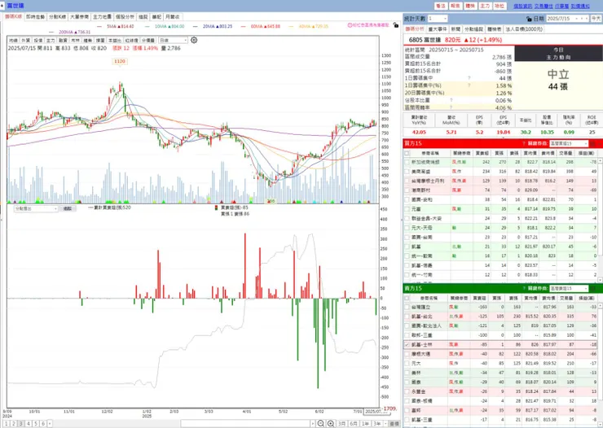The height and width of the screenshot is (428, 603).
Task: Click the chart's horizontal scrollbar
Action: click(x=246, y=423)
